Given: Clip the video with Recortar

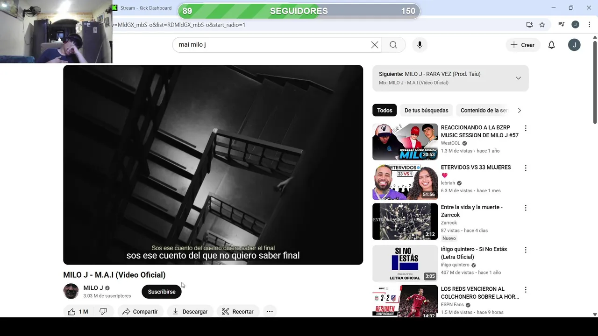Looking at the screenshot, I should click(238, 312).
